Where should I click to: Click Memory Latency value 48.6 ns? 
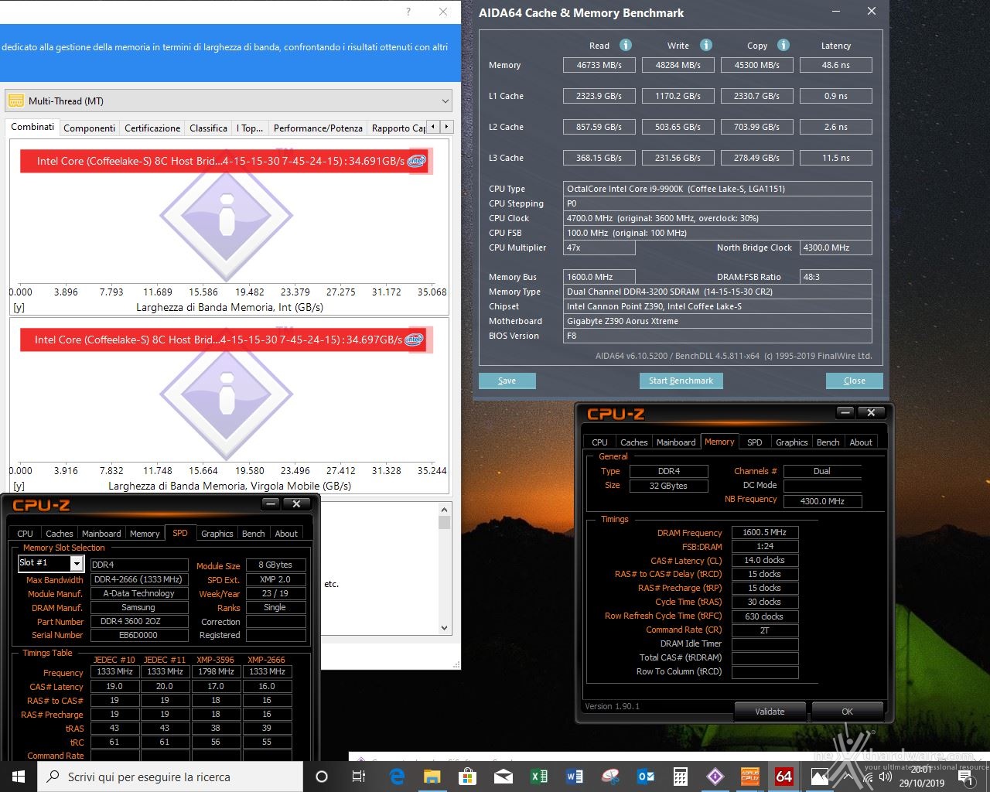point(836,65)
